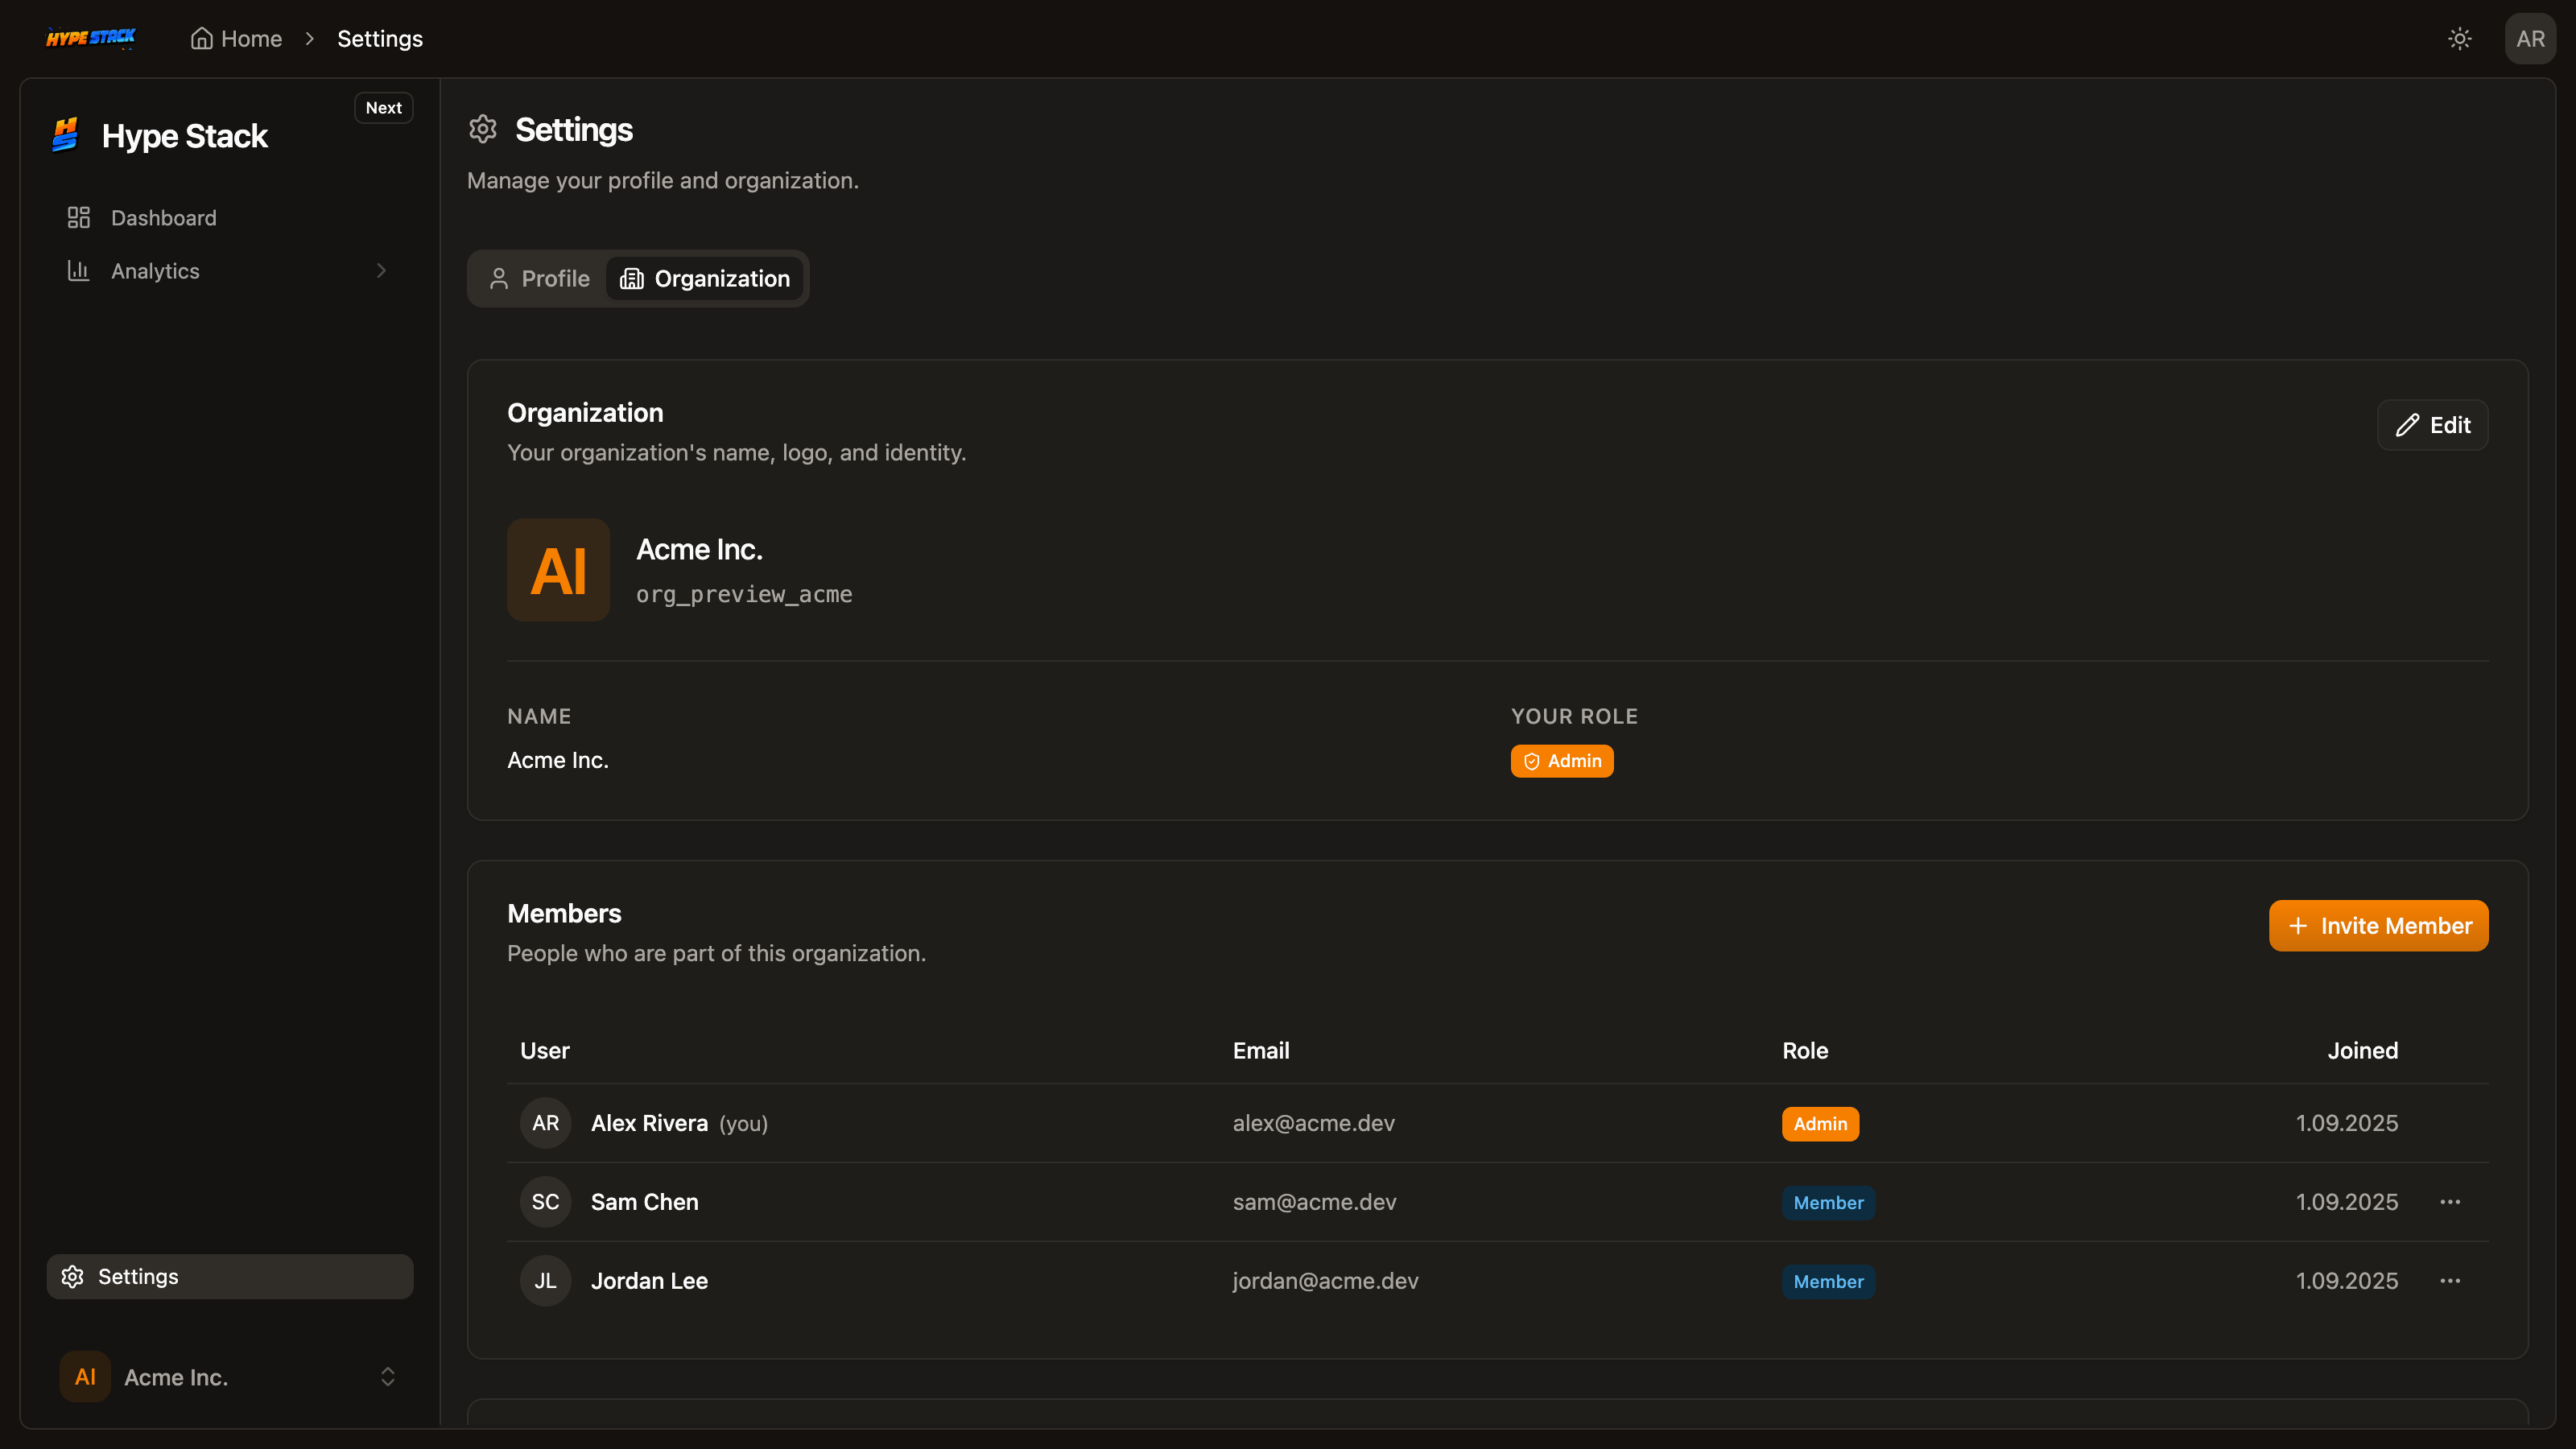
Task: Click the SC avatar for Sam Chen
Action: 546,1202
